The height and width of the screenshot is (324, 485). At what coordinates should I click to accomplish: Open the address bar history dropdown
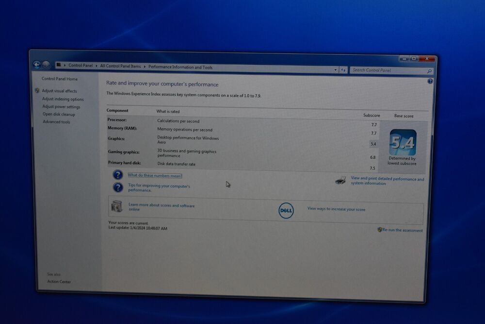point(335,70)
